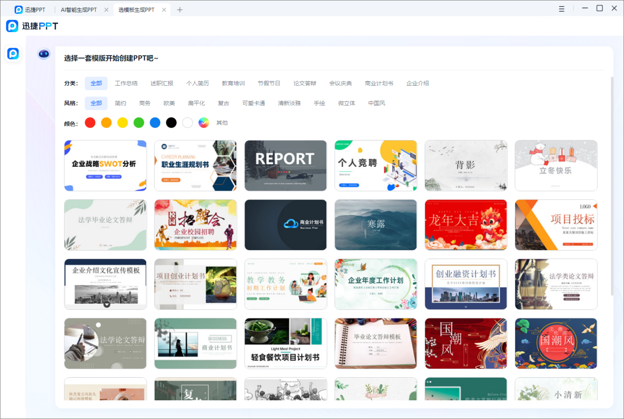The image size is (624, 419).
Task: Open the 轻食餐饮项目计划书 template
Action: click(285, 343)
